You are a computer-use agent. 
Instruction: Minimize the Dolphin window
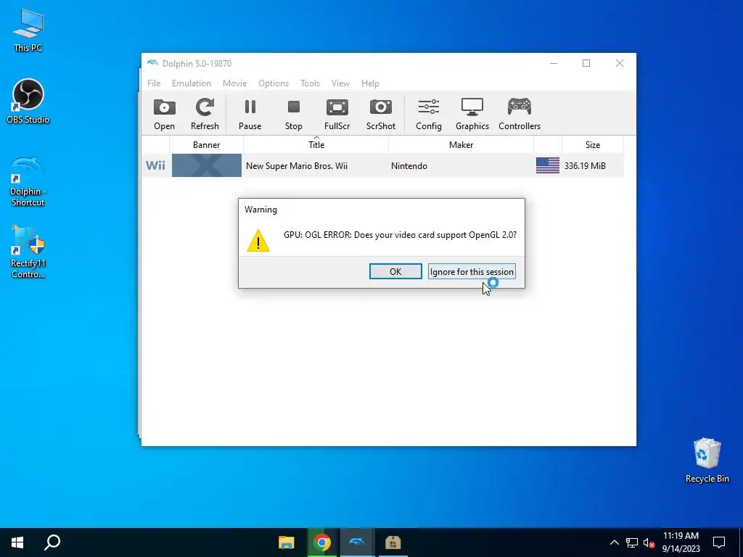click(554, 63)
